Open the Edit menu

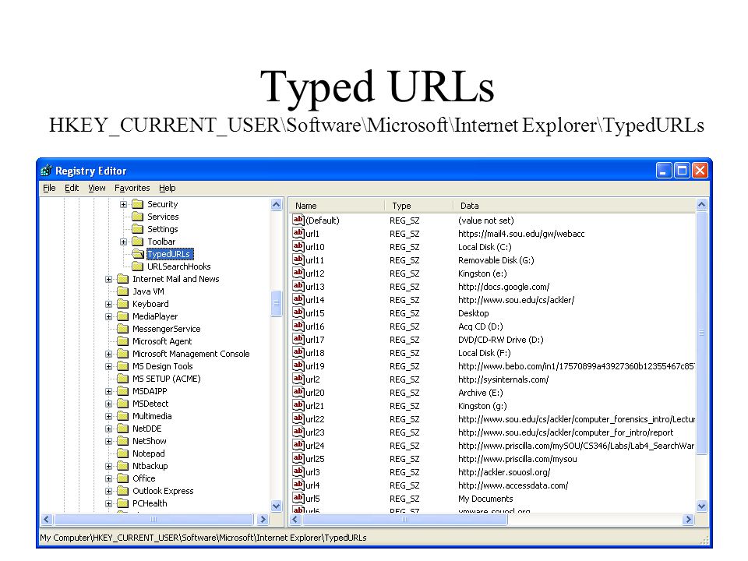pyautogui.click(x=72, y=188)
